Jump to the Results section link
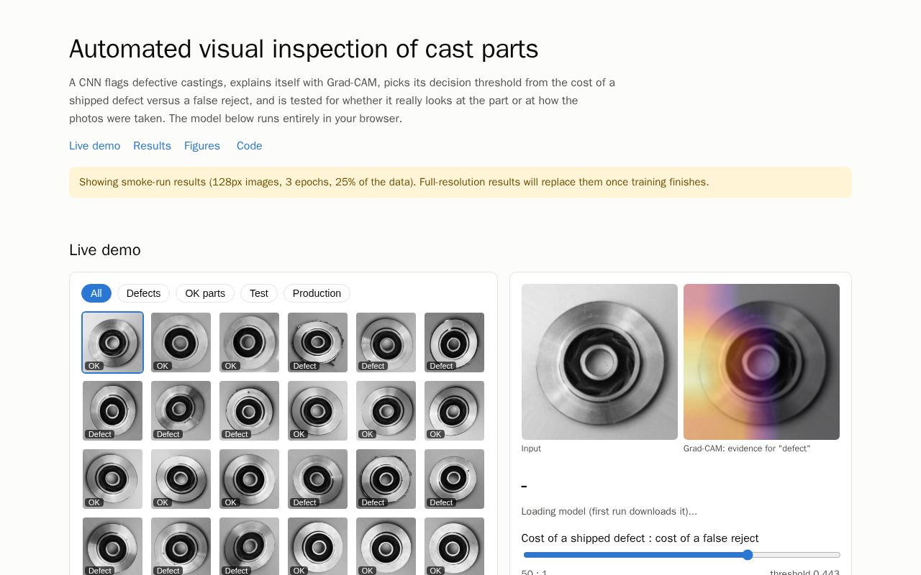Image resolution: width=921 pixels, height=575 pixels. pos(152,146)
